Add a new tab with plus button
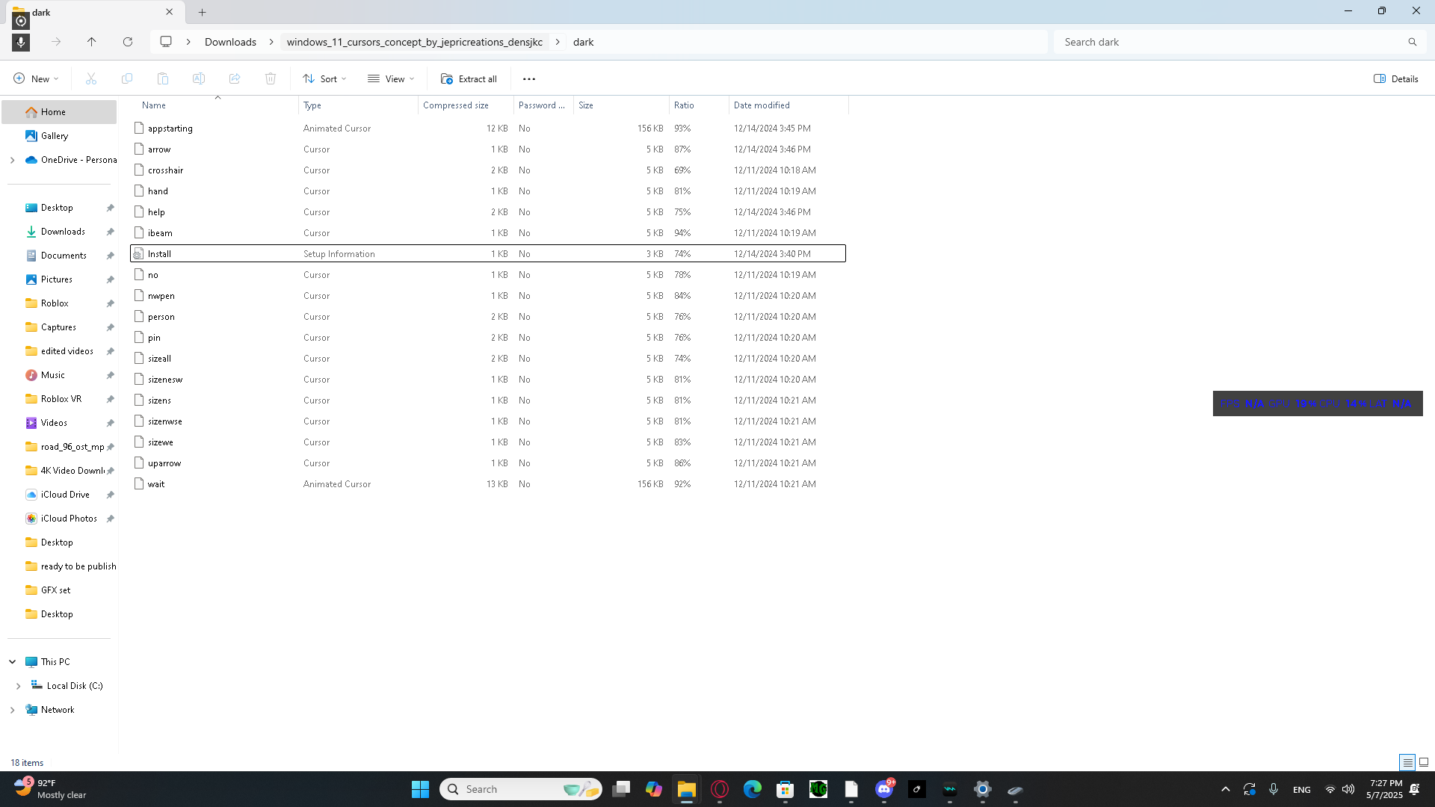1435x807 pixels. (202, 12)
